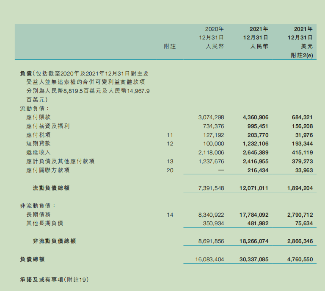
Task: Select value 156,208
Action: 302,126
